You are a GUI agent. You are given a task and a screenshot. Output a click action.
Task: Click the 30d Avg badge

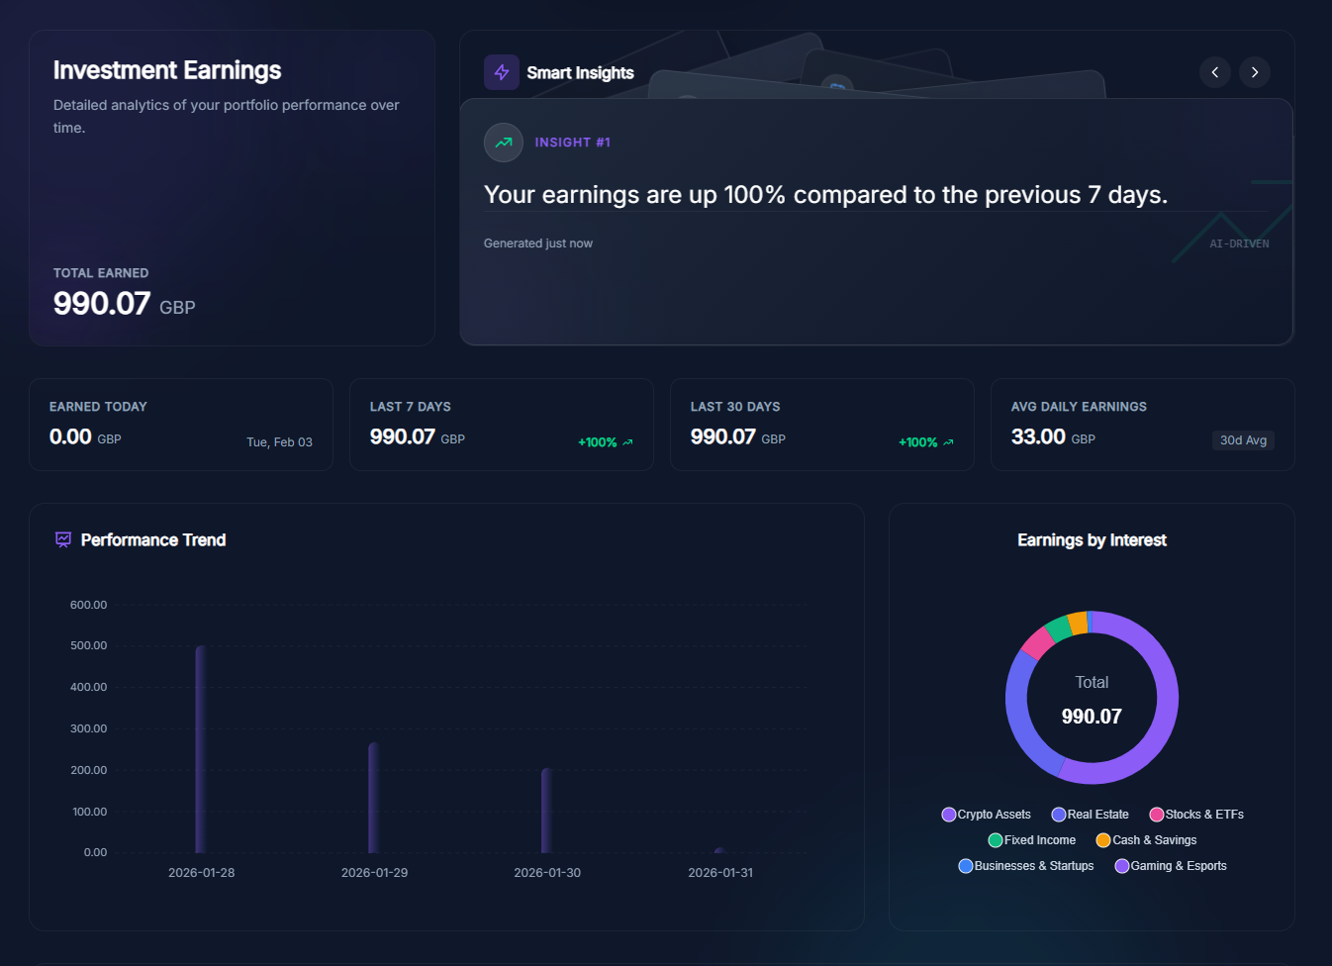[x=1243, y=440]
